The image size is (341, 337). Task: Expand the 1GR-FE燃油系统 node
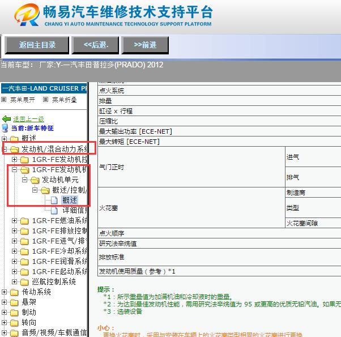coord(14,221)
